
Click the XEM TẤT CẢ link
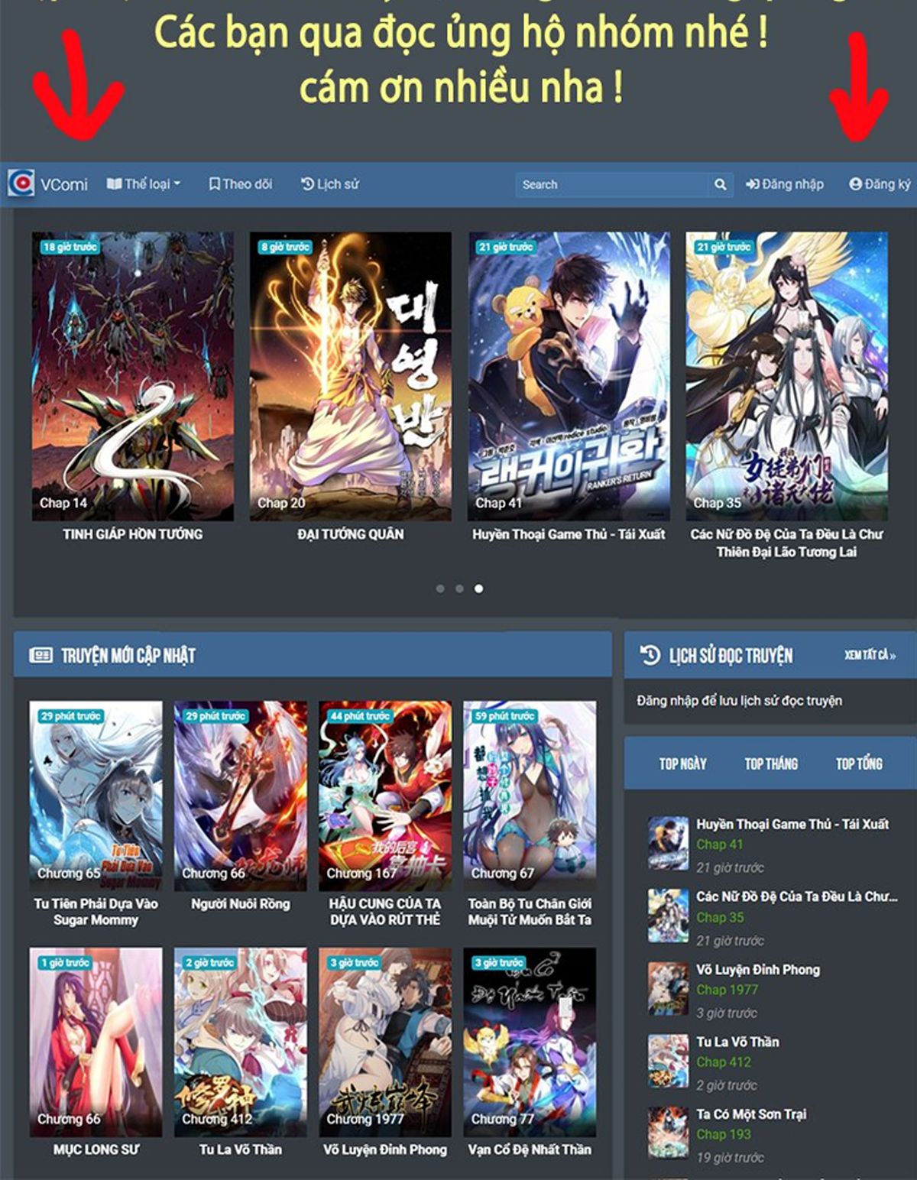coord(870,655)
